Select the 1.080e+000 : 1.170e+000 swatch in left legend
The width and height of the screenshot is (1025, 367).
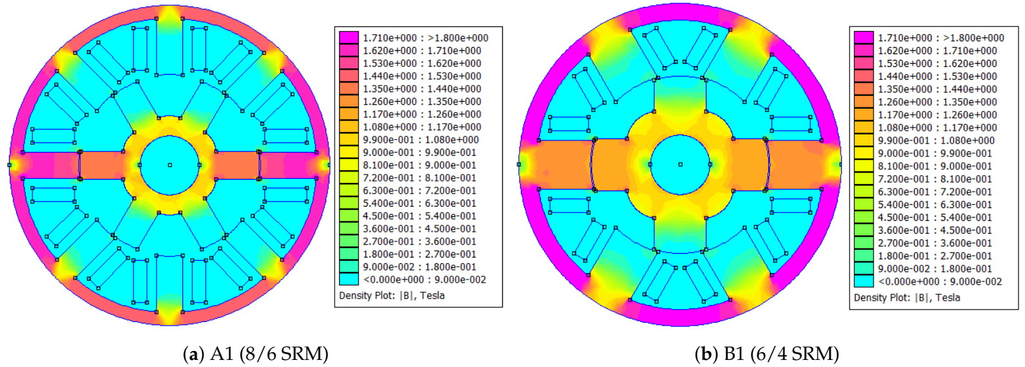349,127
